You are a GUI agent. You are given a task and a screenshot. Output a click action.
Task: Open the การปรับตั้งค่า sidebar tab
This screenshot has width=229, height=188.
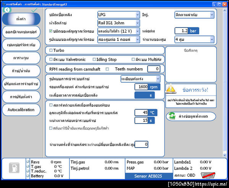pos(21,97)
